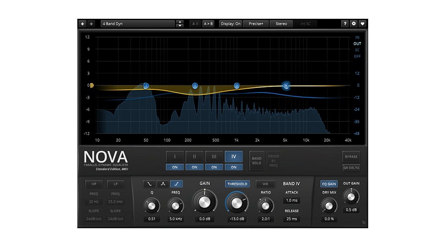The image size is (446, 247).
Task: Toggle band III ON switch
Action: pyautogui.click(x=214, y=167)
